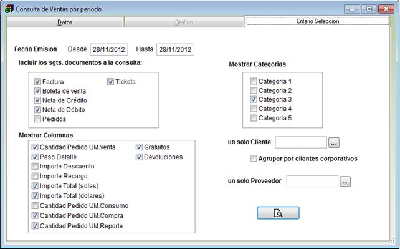Click the un solo Proveedor field

(x=312, y=181)
